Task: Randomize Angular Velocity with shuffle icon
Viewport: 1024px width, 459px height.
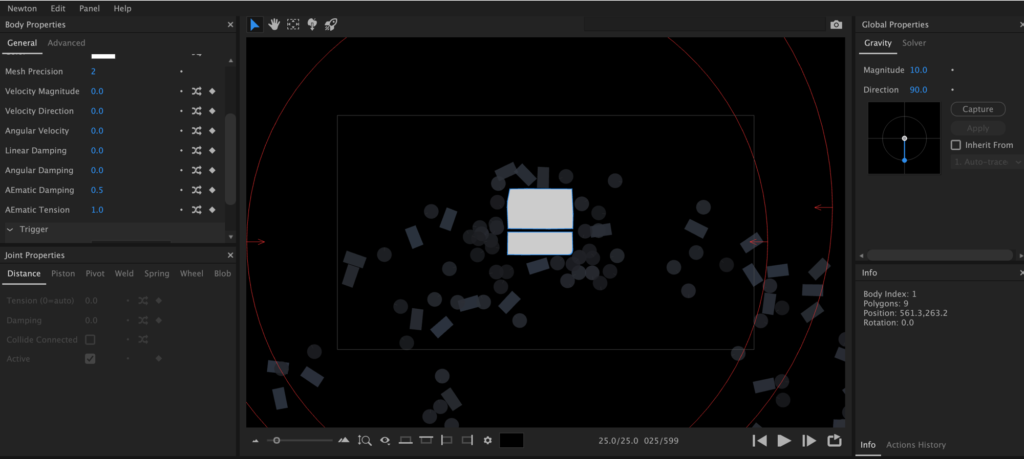Action: click(x=197, y=131)
